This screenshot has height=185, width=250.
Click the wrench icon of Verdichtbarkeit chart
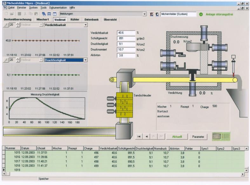[x=6, y=25]
